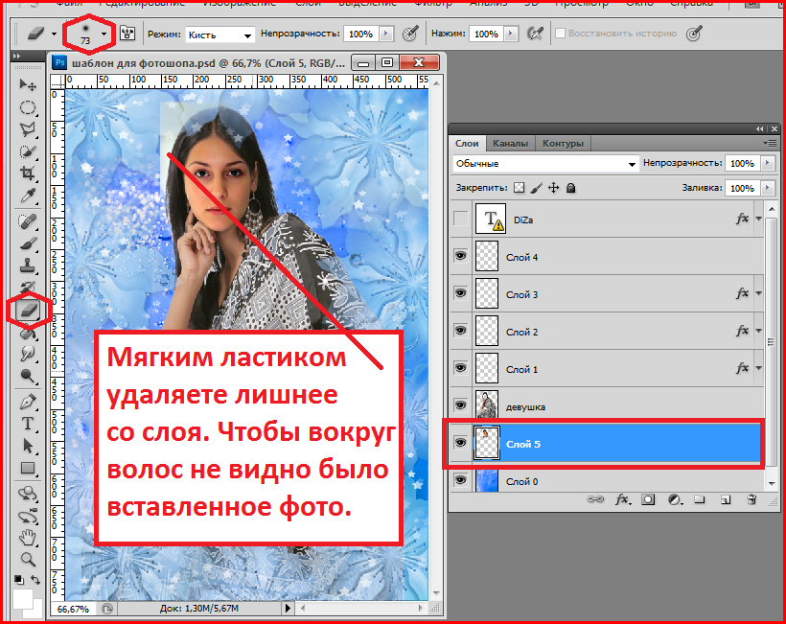Create a new layer group
Viewport: 786px width, 624px height.
click(x=700, y=499)
